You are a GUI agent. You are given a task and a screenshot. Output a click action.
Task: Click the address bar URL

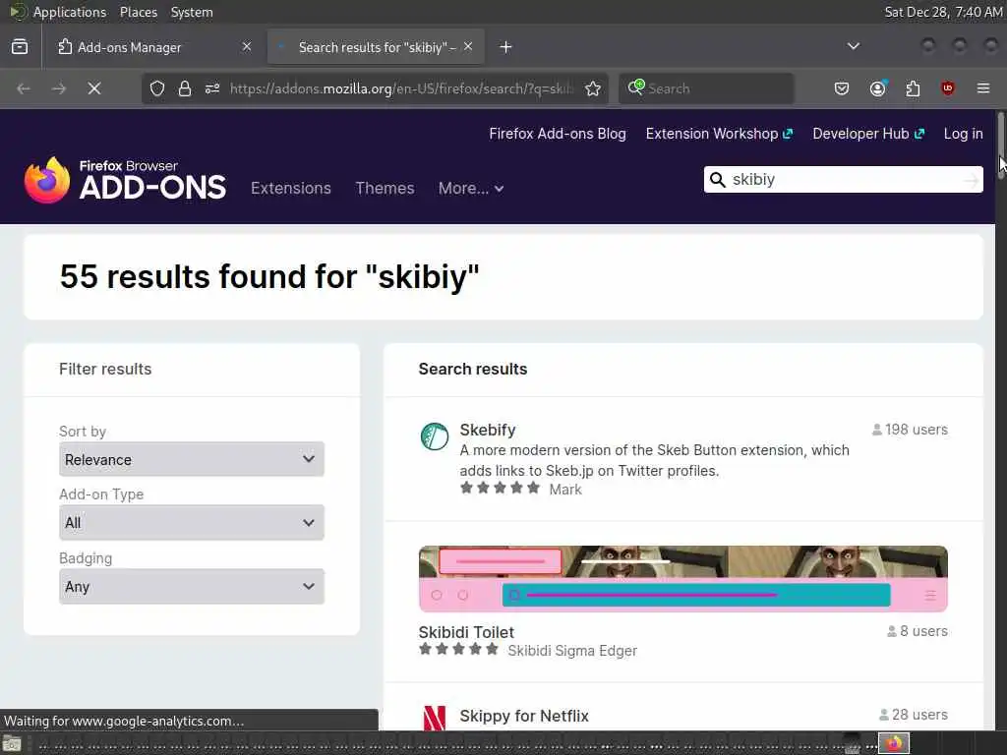coord(401,88)
